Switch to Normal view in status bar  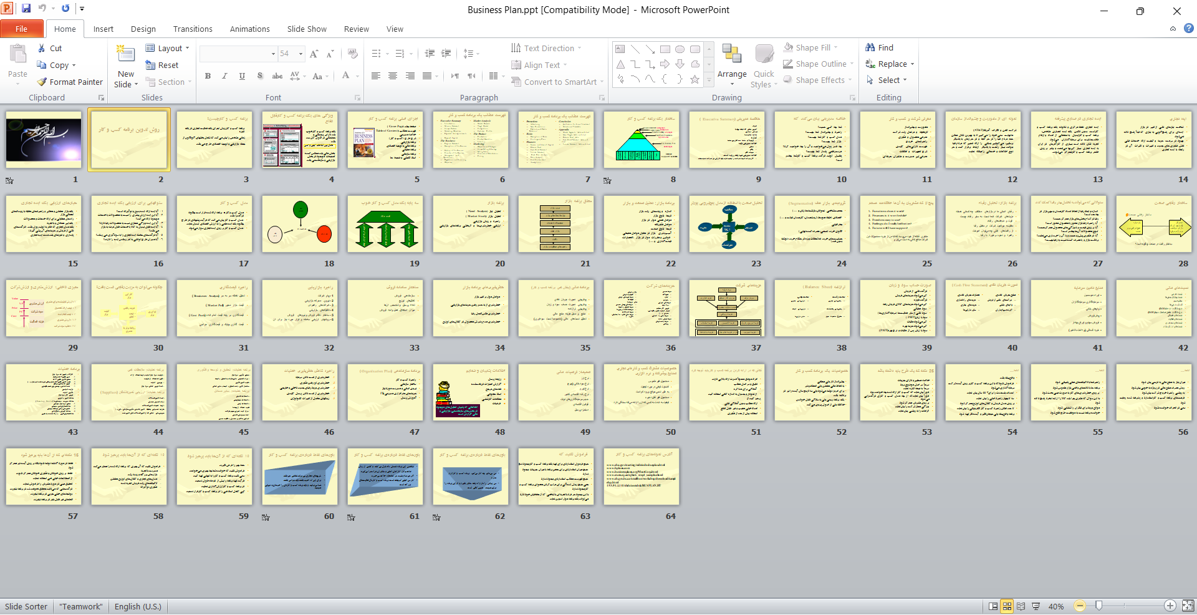(993, 606)
